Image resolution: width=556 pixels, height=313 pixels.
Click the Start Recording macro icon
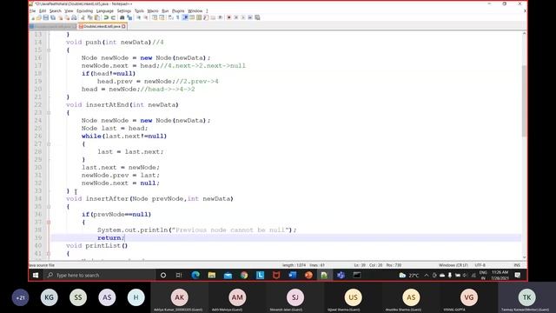click(229, 17)
